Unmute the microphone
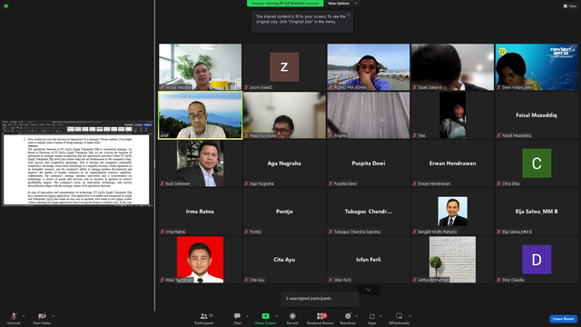This screenshot has height=327, width=581. [x=14, y=318]
